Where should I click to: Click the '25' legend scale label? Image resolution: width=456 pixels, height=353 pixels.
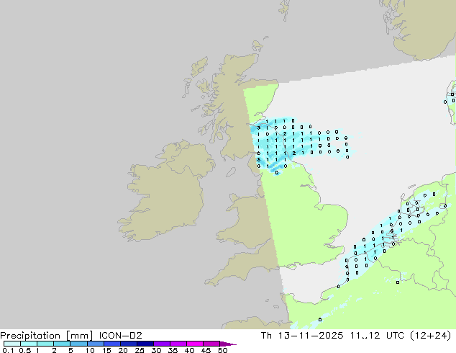click(140, 350)
